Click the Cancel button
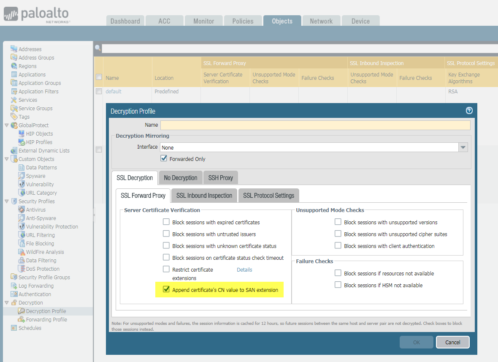Image resolution: width=498 pixels, height=362 pixels. pos(452,342)
